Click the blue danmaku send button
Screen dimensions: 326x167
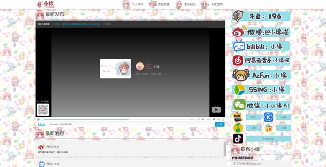click(x=220, y=124)
